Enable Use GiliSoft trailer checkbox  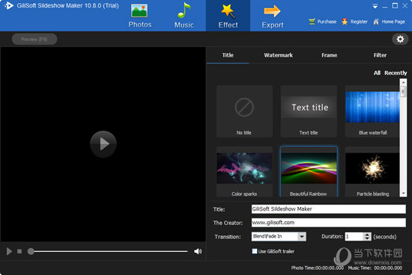pyautogui.click(x=255, y=251)
